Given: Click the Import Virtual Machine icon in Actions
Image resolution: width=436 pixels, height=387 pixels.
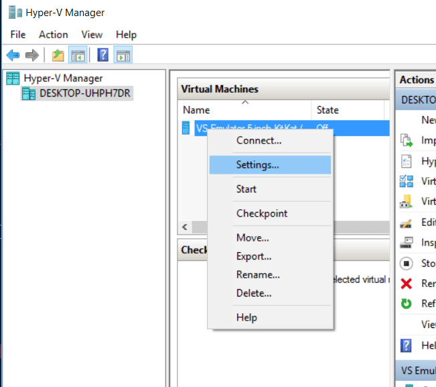Looking at the screenshot, I should [x=407, y=140].
